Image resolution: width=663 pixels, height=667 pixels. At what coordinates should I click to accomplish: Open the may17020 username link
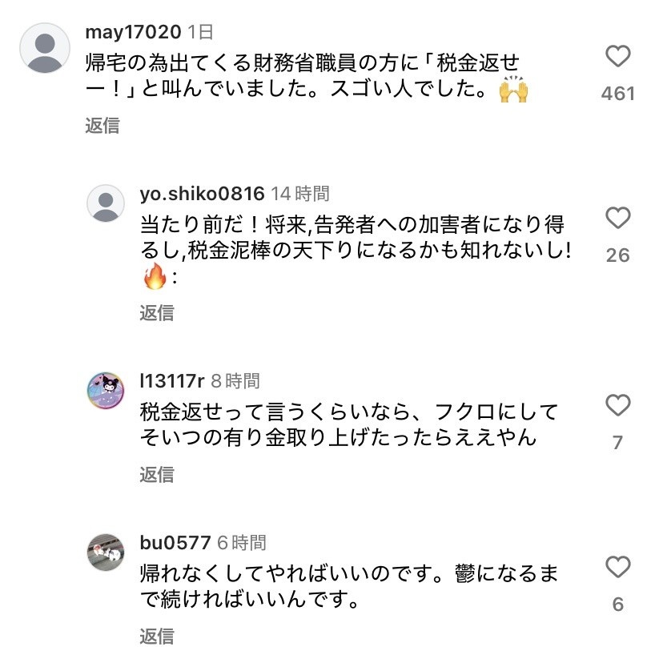133,32
